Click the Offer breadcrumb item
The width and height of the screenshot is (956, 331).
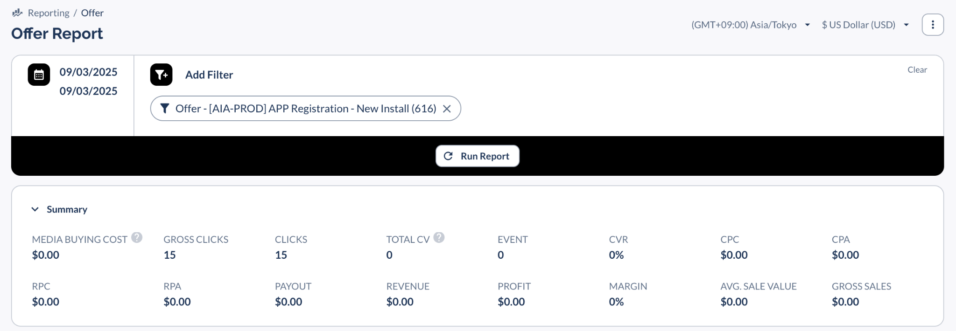tap(92, 13)
